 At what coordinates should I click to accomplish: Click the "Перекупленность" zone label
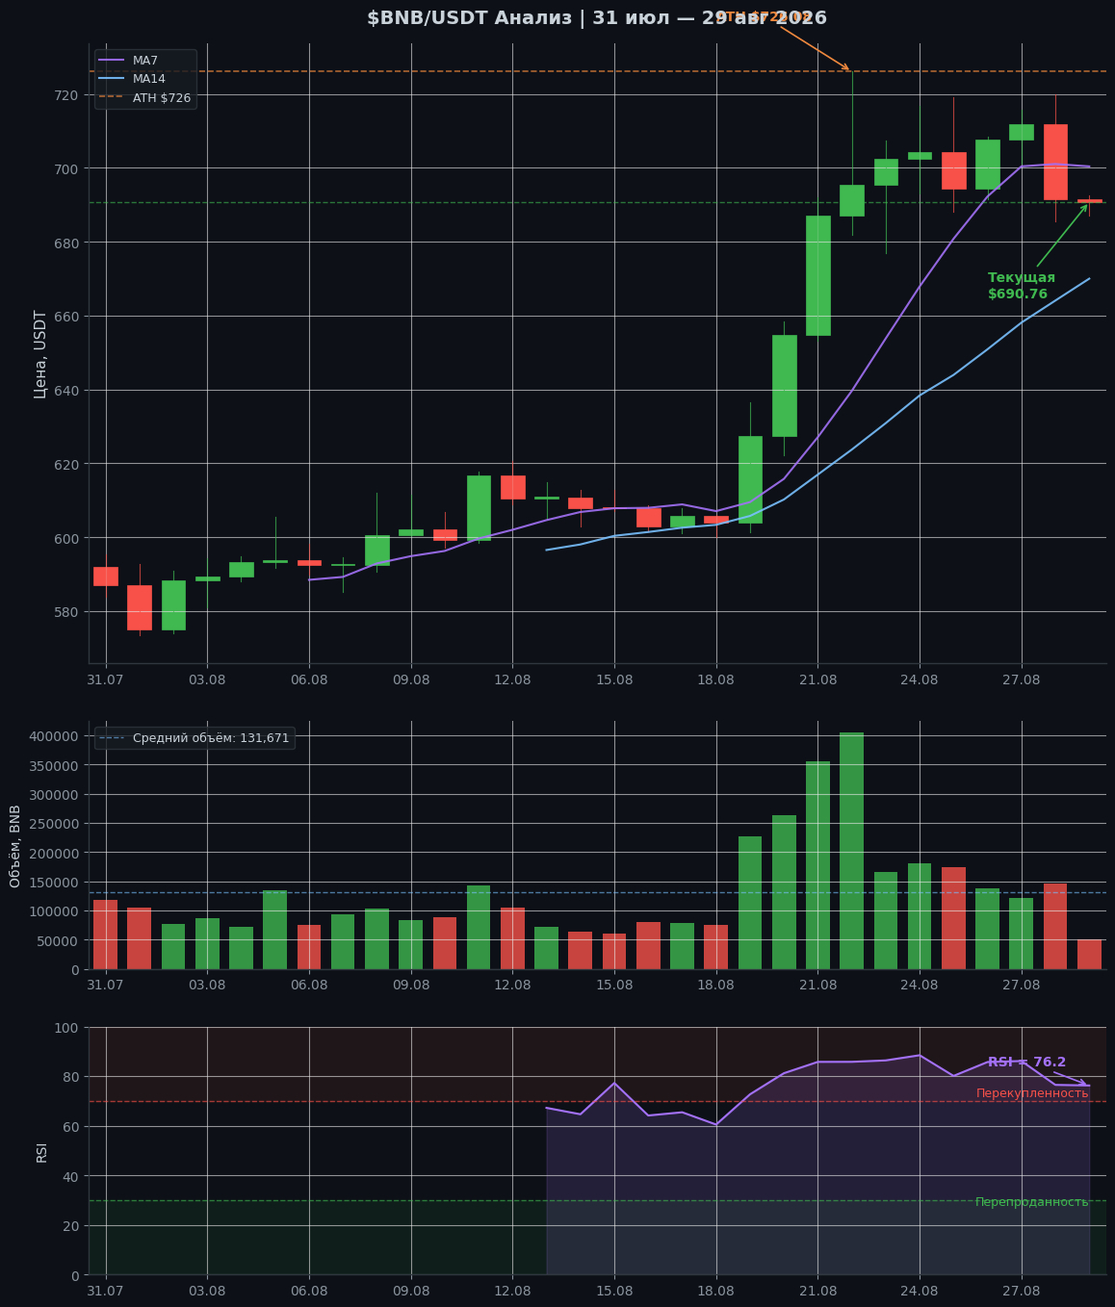(1032, 1093)
